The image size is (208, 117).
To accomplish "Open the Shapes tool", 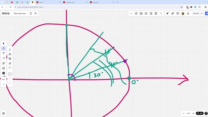I will pyautogui.click(x=4, y=63).
